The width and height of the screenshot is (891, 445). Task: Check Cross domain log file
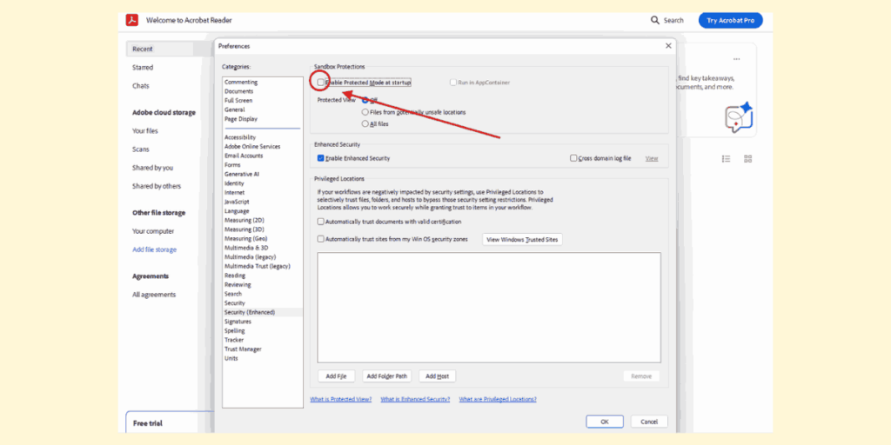tap(573, 158)
